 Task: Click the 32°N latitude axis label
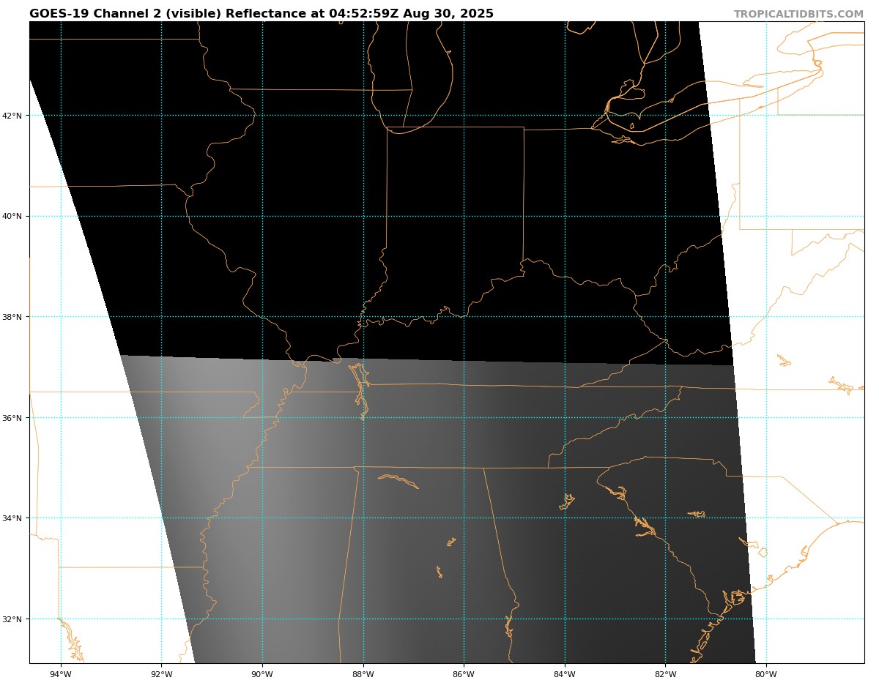pyautogui.click(x=12, y=619)
